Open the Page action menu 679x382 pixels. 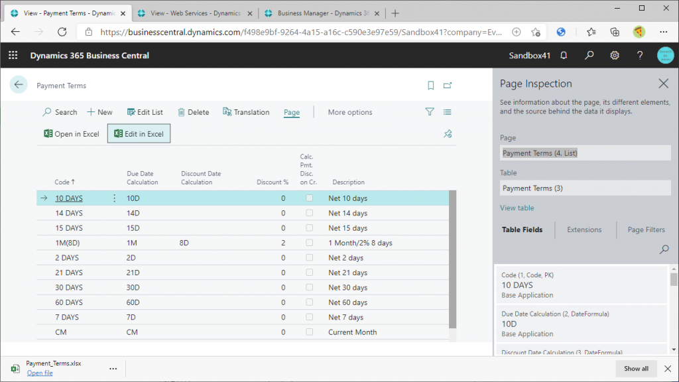[292, 112]
